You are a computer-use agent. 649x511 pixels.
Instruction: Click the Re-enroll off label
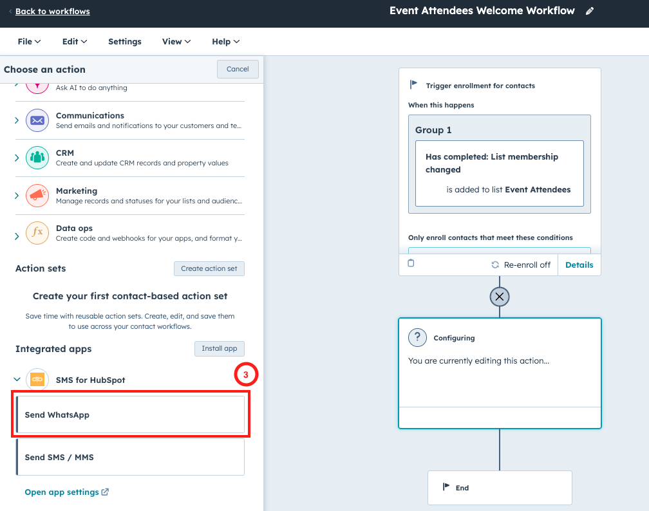click(x=527, y=265)
